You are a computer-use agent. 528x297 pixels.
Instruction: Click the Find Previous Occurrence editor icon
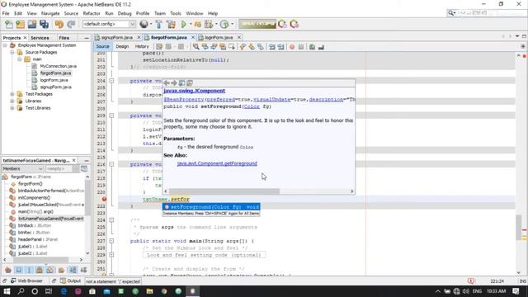pos(205,47)
